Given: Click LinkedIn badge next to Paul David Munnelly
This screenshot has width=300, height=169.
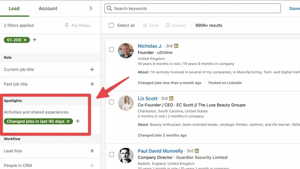Looking at the screenshot, I should coord(196,151).
